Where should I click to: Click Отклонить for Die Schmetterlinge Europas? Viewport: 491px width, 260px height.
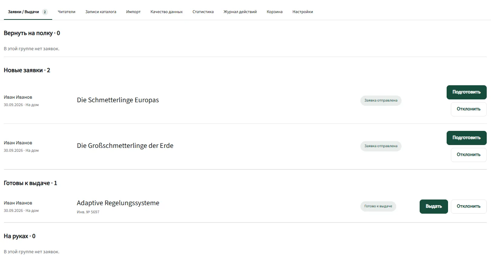pyautogui.click(x=469, y=109)
